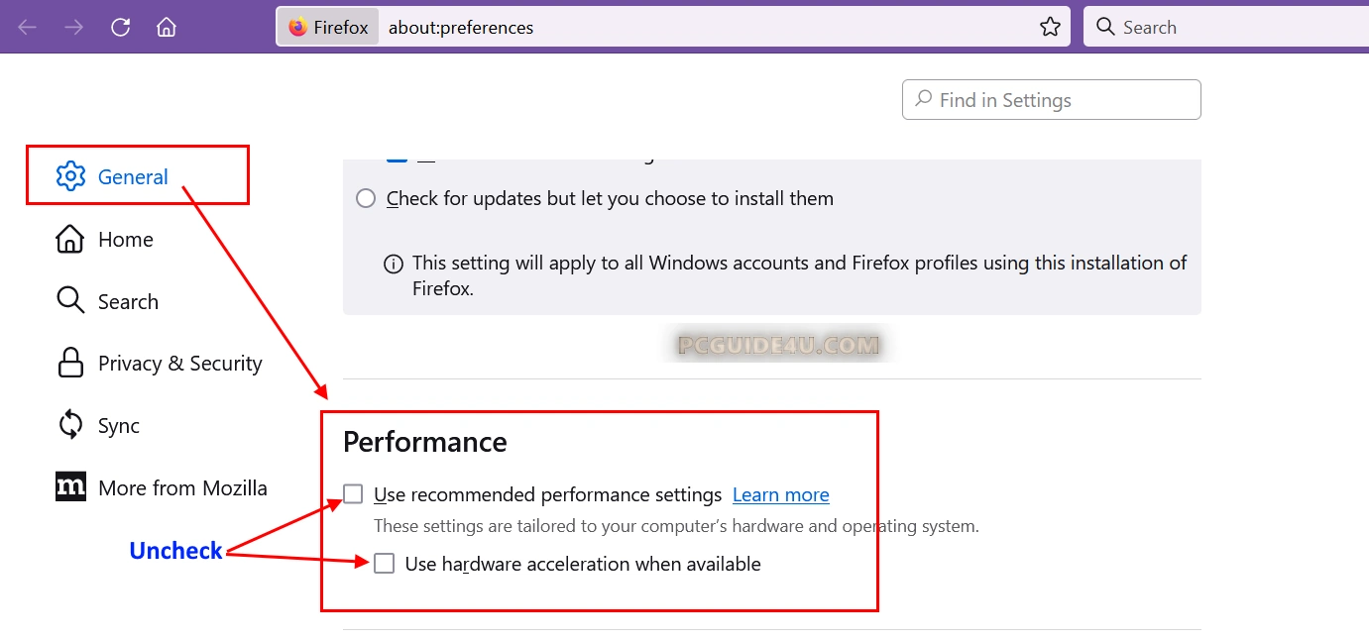Select Check for updates but let you choose
The image size is (1369, 641).
pos(366,198)
